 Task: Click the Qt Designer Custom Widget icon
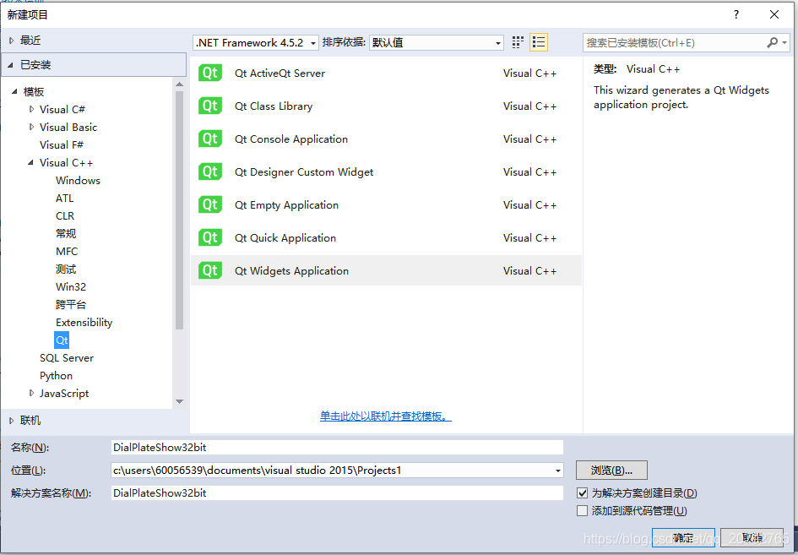tap(210, 172)
